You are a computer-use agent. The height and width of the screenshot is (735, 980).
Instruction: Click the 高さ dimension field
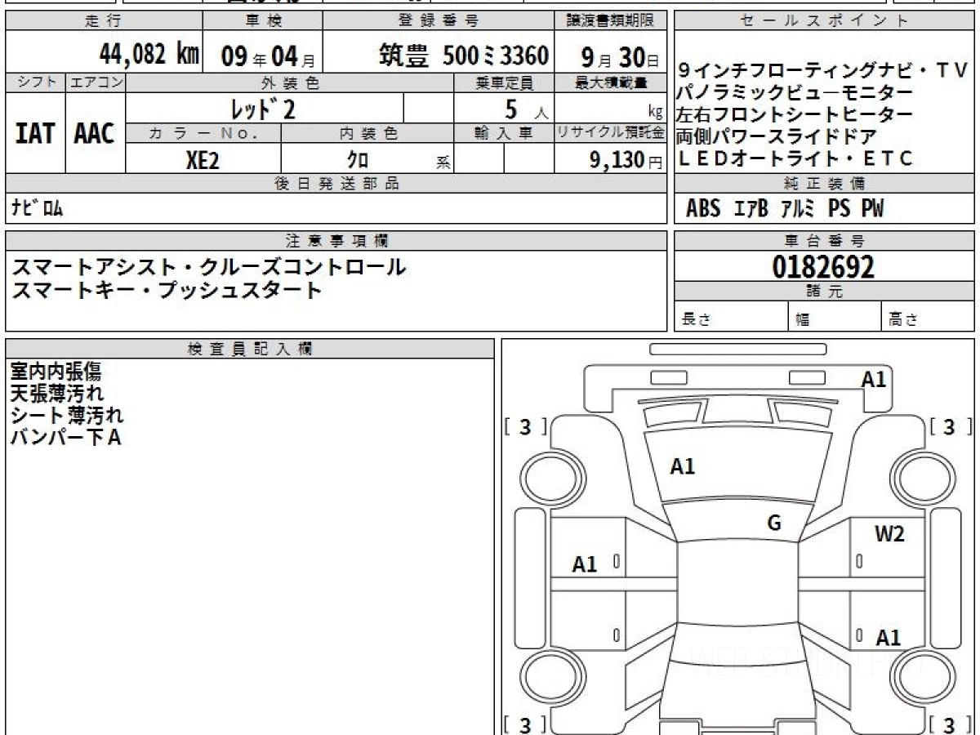pos(928,317)
